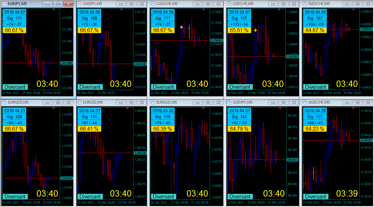Select the 66.39 % label in EURAUD chart
Screen dimensions: 374x207
[163, 129]
